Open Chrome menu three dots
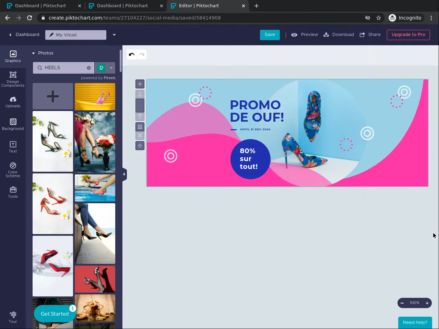The height and width of the screenshot is (329, 439). point(431,18)
